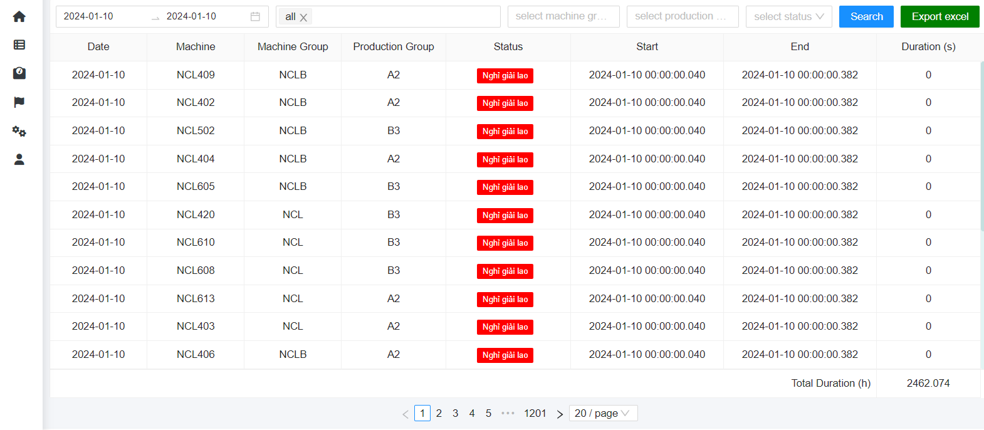Go to last page 1201
The height and width of the screenshot is (430, 984).
click(x=535, y=413)
